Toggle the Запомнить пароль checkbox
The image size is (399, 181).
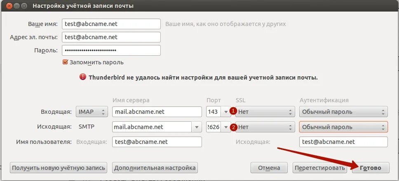[x=65, y=62]
